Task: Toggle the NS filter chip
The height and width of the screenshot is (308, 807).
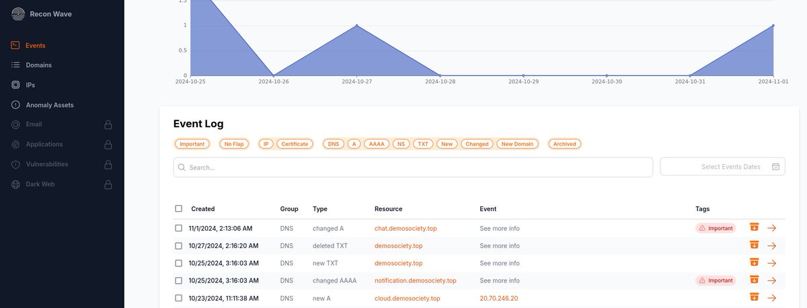Action: coord(401,144)
